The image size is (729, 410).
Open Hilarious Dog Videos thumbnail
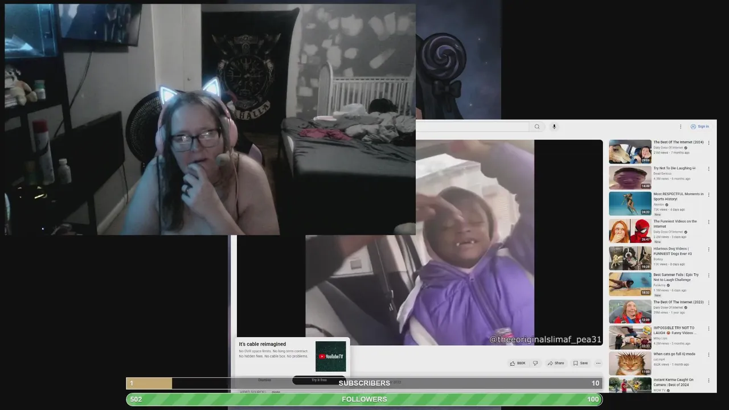630,258
